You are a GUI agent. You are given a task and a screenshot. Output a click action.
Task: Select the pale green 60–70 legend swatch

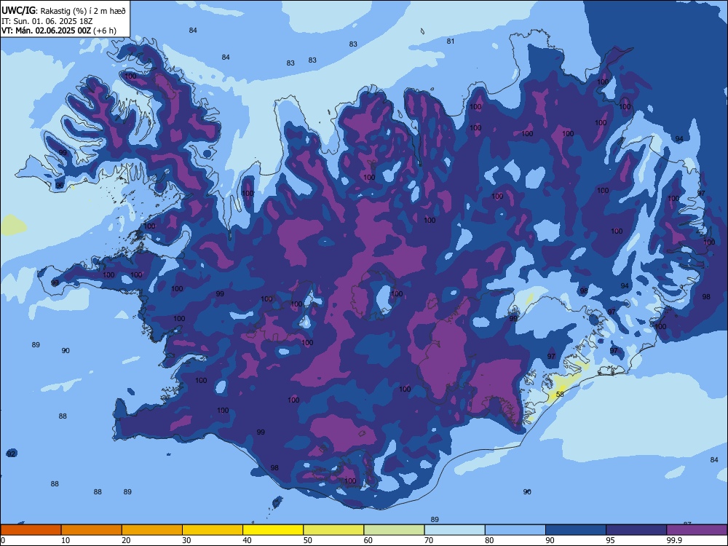pyautogui.click(x=394, y=530)
